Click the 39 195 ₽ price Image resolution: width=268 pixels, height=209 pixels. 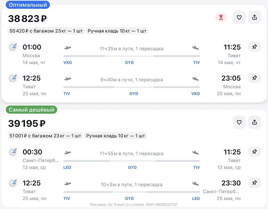27,123
